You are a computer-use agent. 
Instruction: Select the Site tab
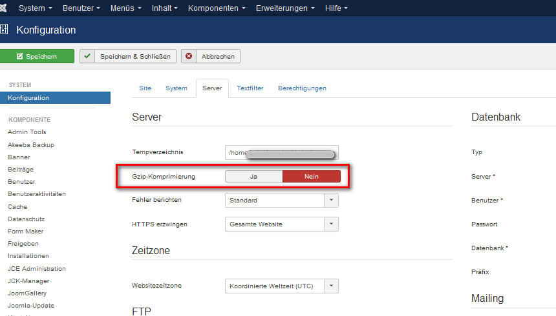(x=145, y=88)
